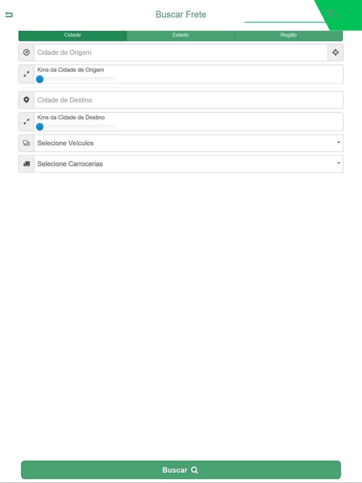362x483 pixels.
Task: Click the caret arrow on Selecione Veículos
Action: pyautogui.click(x=338, y=143)
